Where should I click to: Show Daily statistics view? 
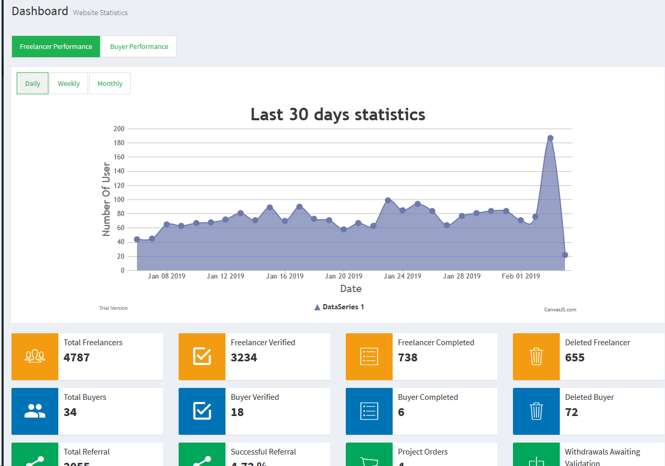click(32, 83)
